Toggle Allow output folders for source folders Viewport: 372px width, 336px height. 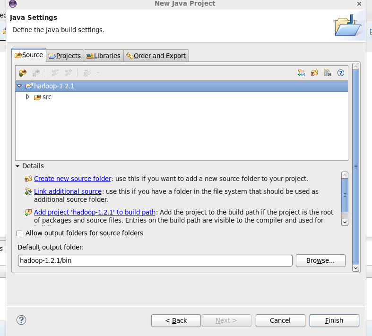click(x=19, y=233)
